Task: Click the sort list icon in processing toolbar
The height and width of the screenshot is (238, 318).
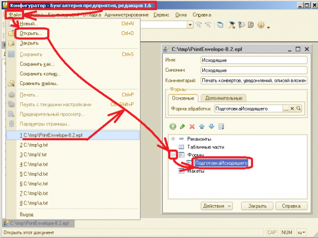Action: [x=221, y=126]
